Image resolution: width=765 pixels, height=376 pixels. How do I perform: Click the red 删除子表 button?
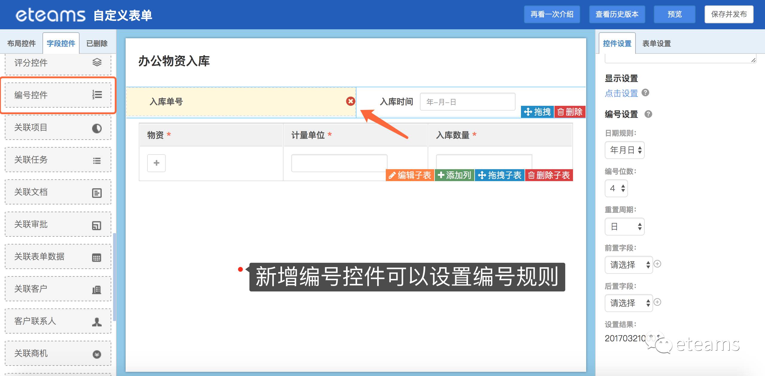(549, 175)
